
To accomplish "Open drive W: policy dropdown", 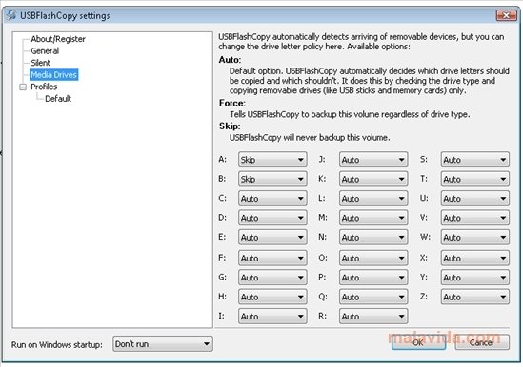I will pos(475,237).
